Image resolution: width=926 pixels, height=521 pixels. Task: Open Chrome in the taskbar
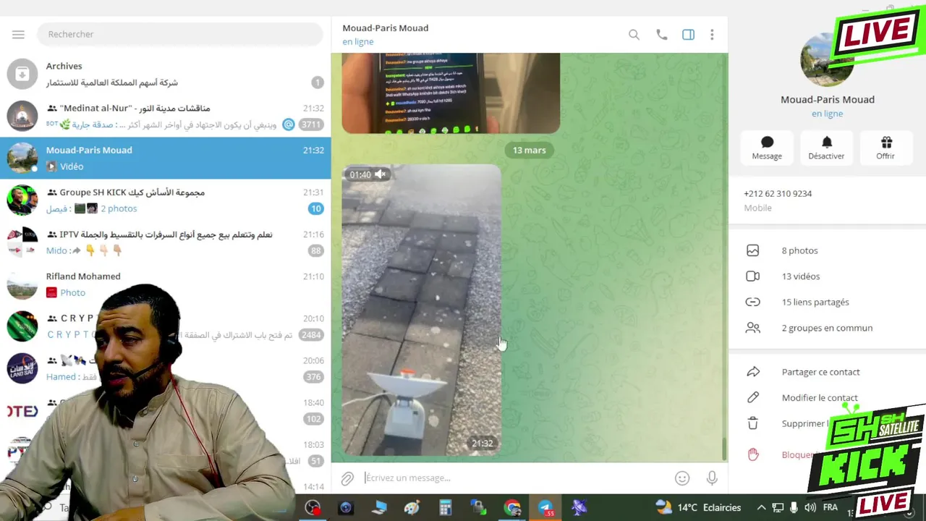512,508
